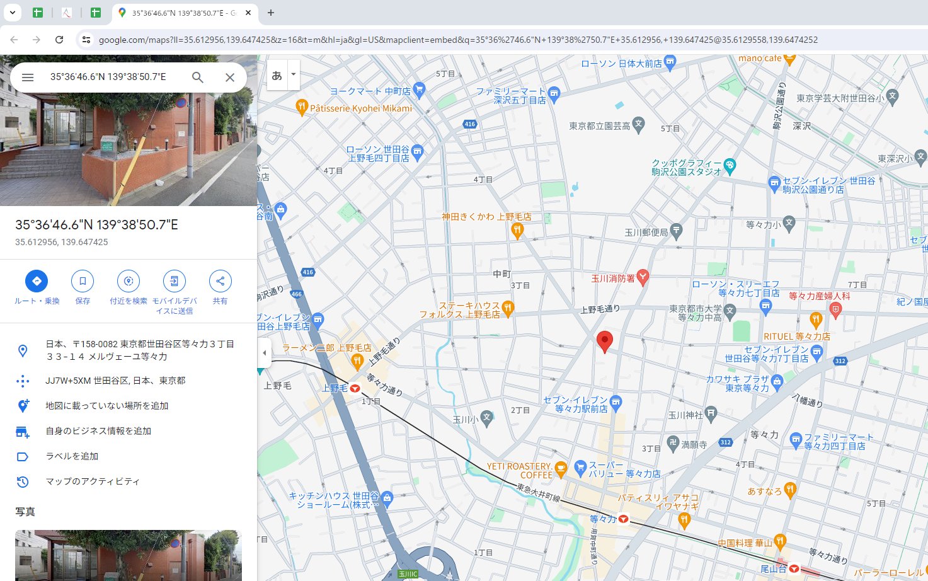The width and height of the screenshot is (928, 581).
Task: Click the スーパーバリュー等々力店 cart marker
Action: coord(581,469)
